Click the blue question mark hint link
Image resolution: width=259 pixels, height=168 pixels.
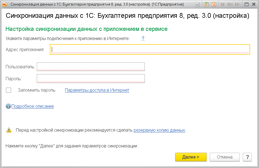(143, 38)
